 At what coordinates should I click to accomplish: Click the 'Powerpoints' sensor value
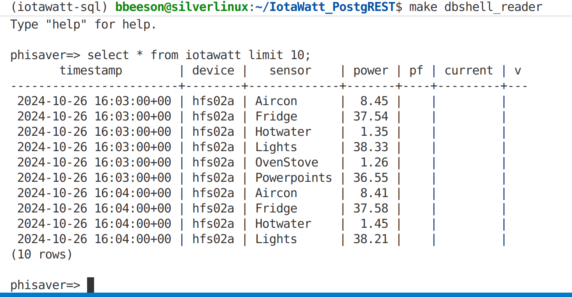pos(294,178)
